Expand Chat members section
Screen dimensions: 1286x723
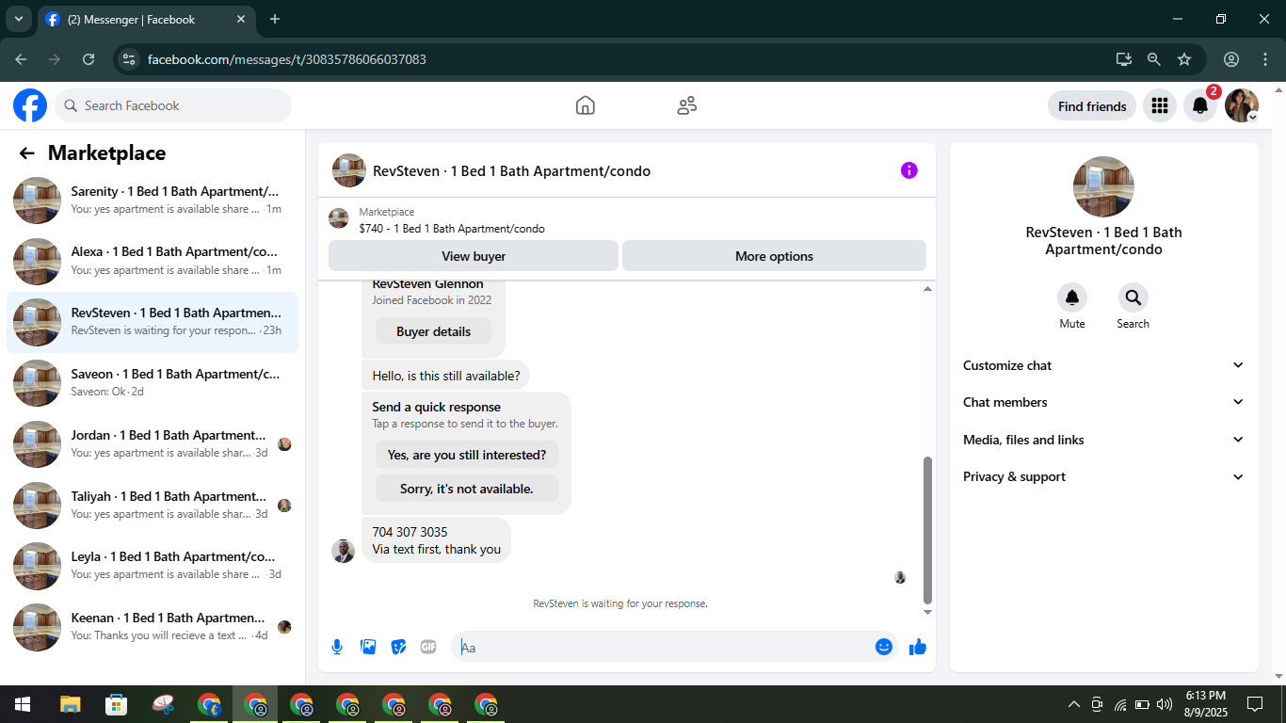(x=1103, y=402)
